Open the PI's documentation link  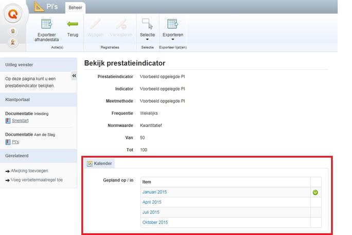(15, 141)
